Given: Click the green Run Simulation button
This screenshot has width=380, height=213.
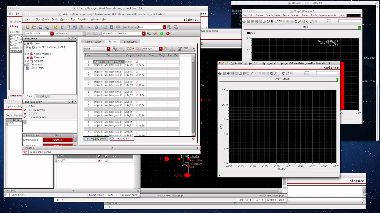Looking at the screenshot, I should [161, 33].
